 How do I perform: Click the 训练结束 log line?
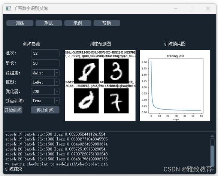pyautogui.click(x=13, y=169)
